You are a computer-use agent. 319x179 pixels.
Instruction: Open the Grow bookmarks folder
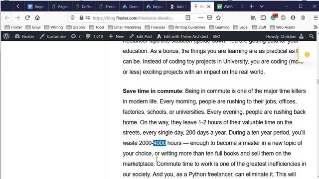(x=33, y=27)
